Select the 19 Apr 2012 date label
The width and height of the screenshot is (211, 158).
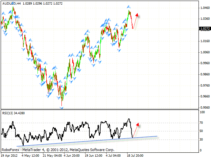point(10,155)
